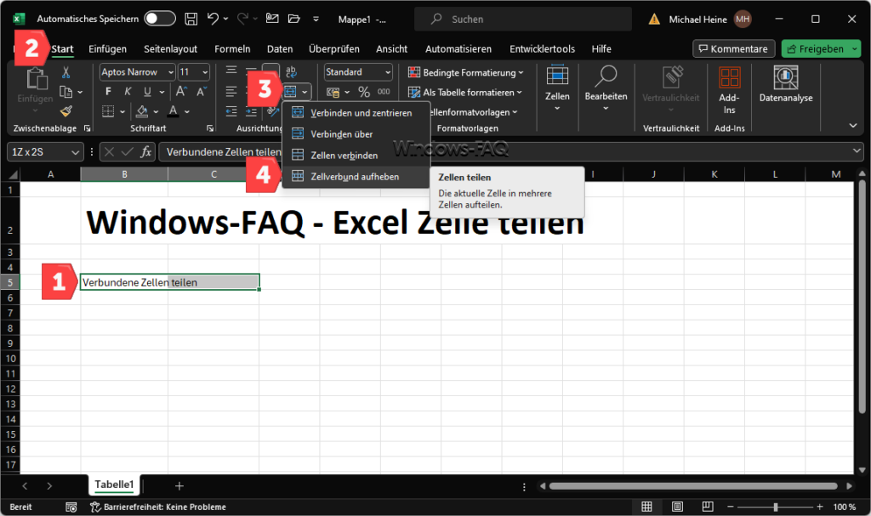The height and width of the screenshot is (516, 871).
Task: Click the font color A swatch
Action: (174, 111)
